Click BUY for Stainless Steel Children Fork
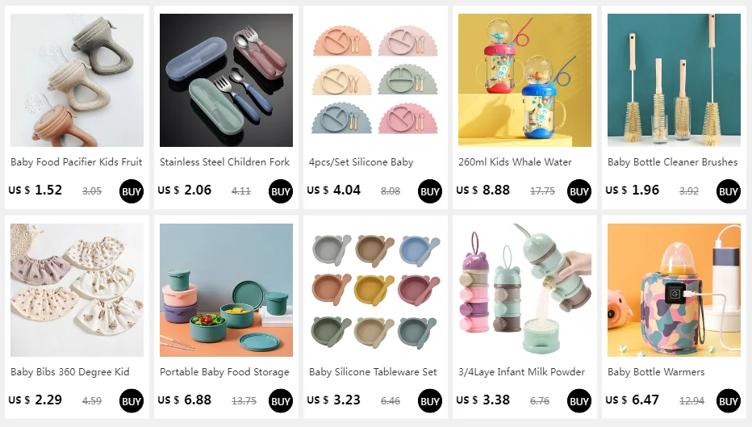752x427 pixels. pyautogui.click(x=281, y=191)
